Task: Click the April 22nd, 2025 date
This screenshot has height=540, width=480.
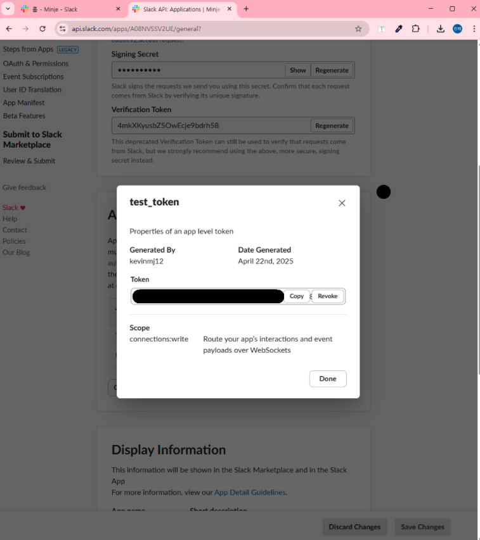Action: (x=266, y=261)
